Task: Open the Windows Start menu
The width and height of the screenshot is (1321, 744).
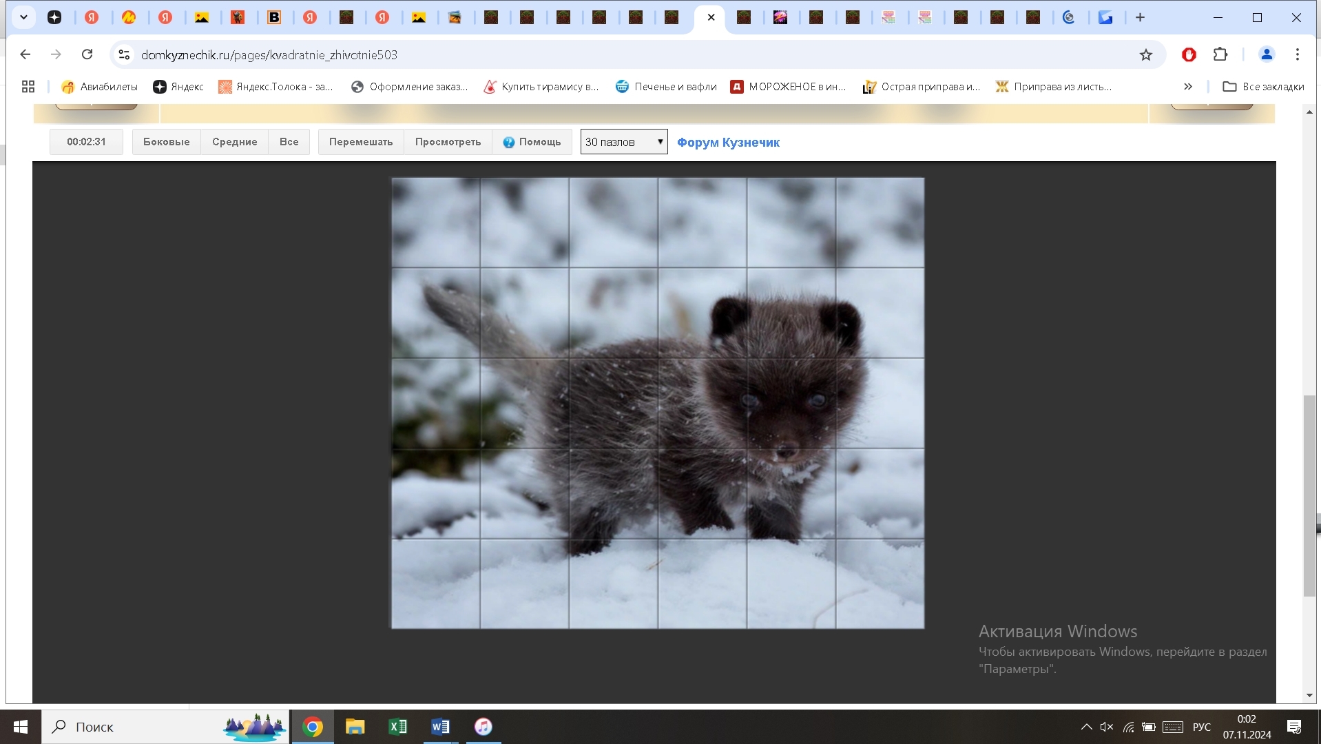Action: tap(21, 727)
